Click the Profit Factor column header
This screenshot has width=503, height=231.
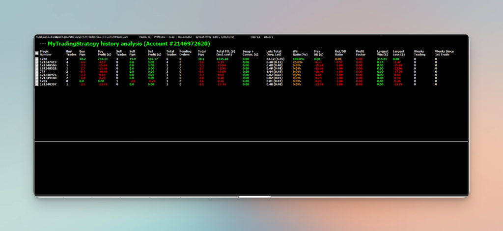coord(361,53)
